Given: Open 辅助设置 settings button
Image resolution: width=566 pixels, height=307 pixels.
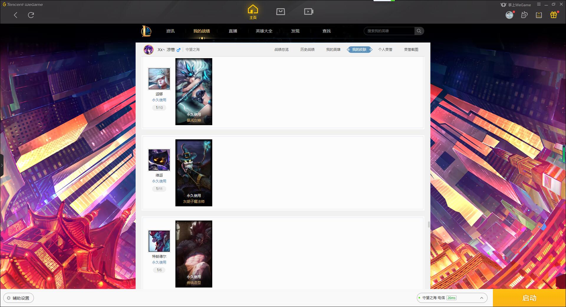Looking at the screenshot, I should click(x=18, y=298).
